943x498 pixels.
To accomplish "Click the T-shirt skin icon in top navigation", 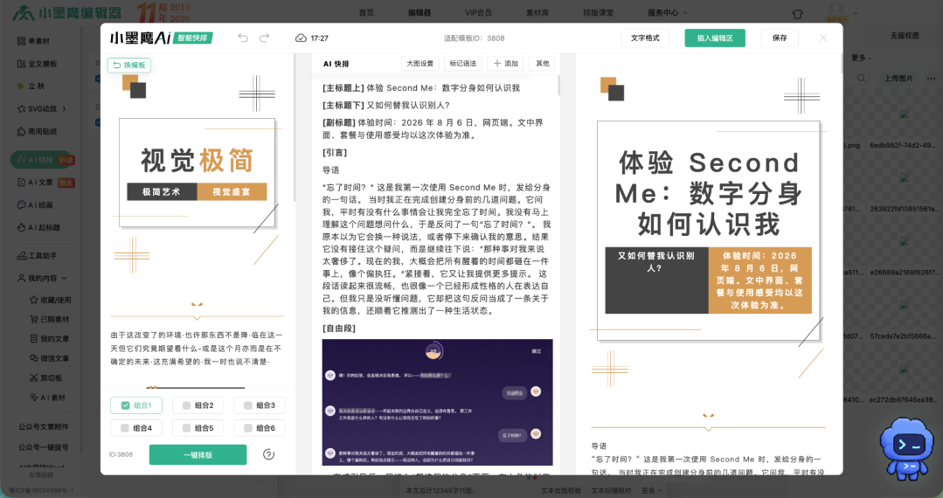I will point(797,14).
